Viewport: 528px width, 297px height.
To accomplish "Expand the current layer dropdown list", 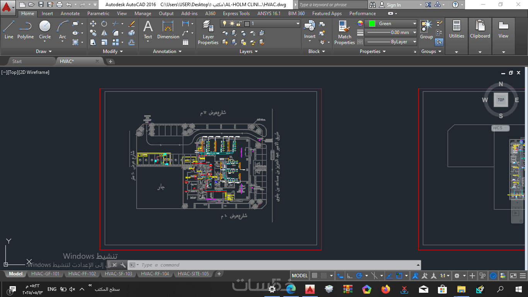I will [x=298, y=24].
